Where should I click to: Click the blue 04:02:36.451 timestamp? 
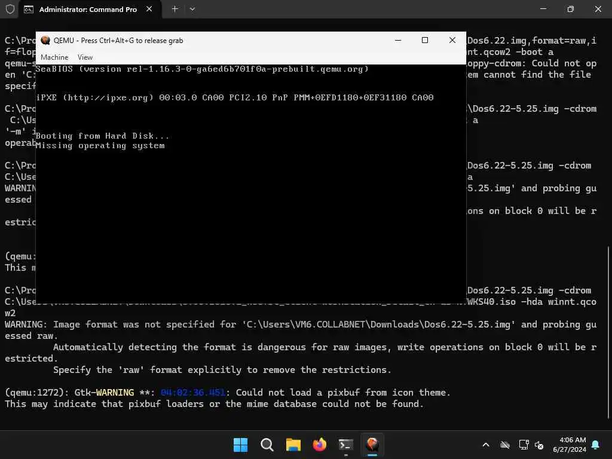coord(193,393)
